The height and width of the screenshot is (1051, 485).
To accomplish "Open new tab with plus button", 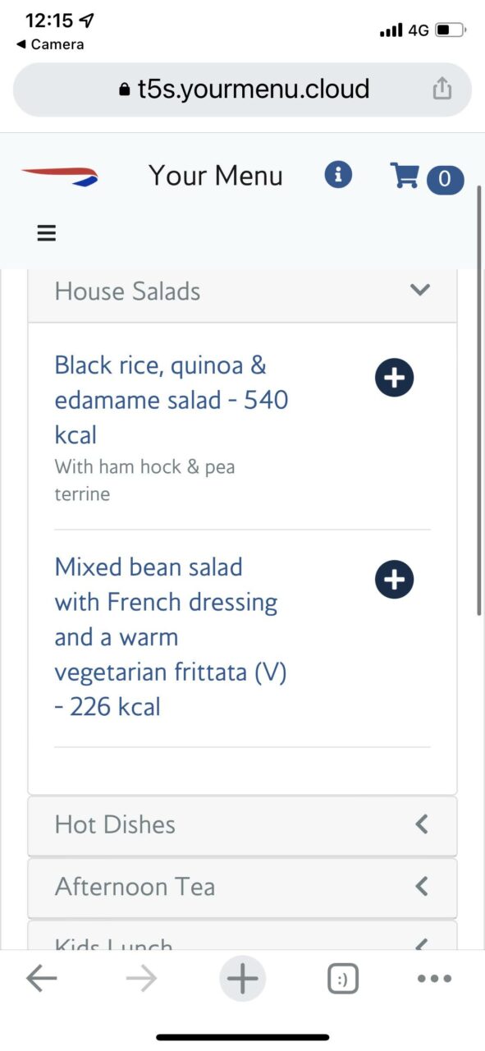I will 242,979.
